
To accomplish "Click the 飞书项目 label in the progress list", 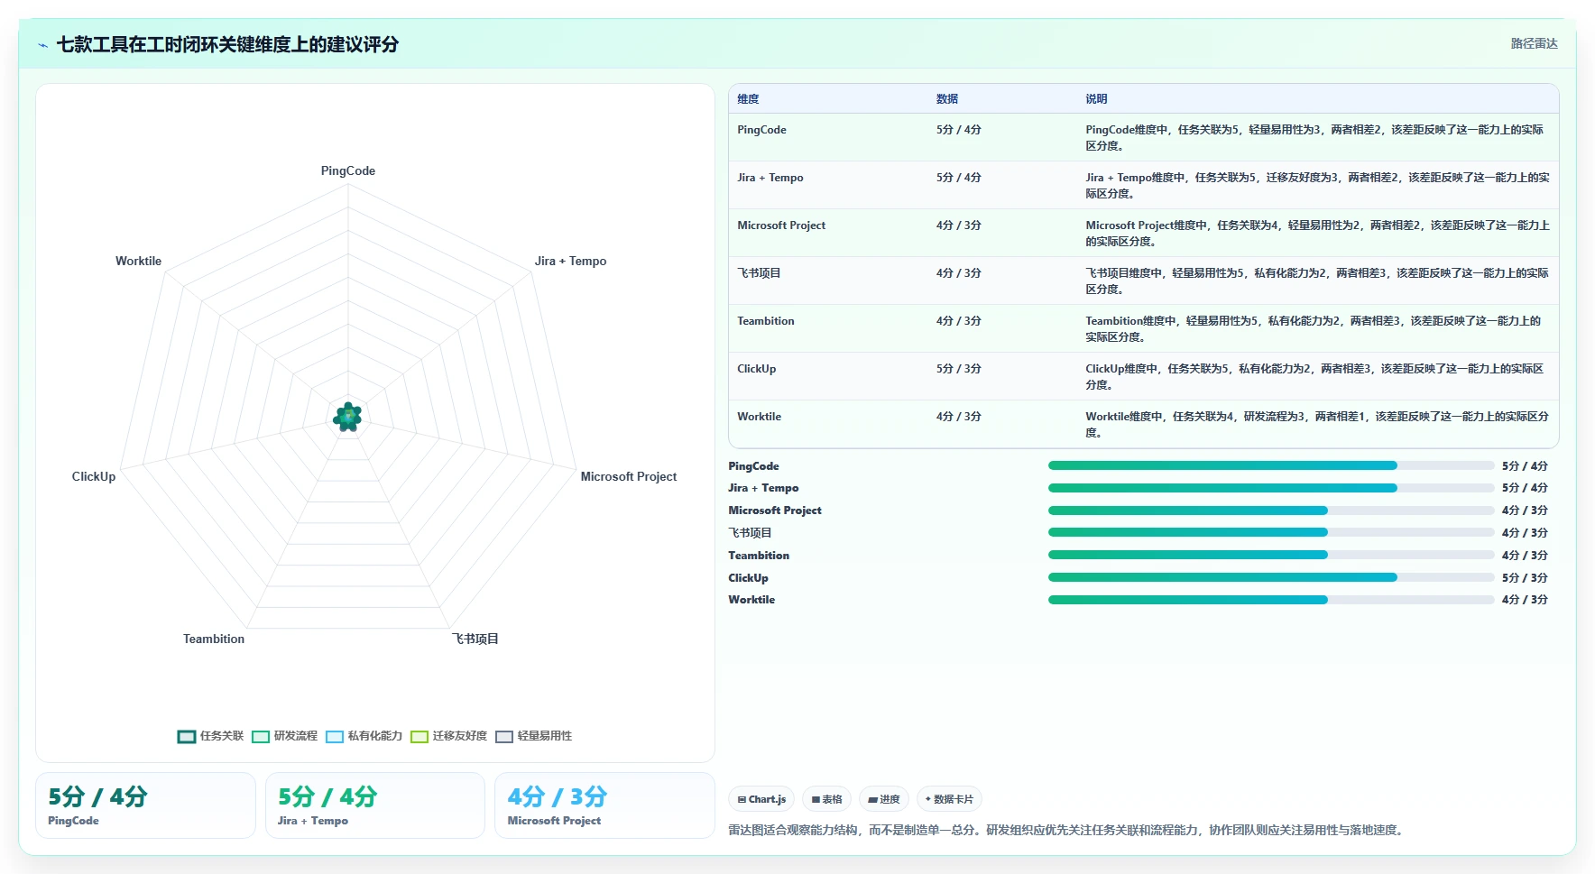I will (750, 533).
